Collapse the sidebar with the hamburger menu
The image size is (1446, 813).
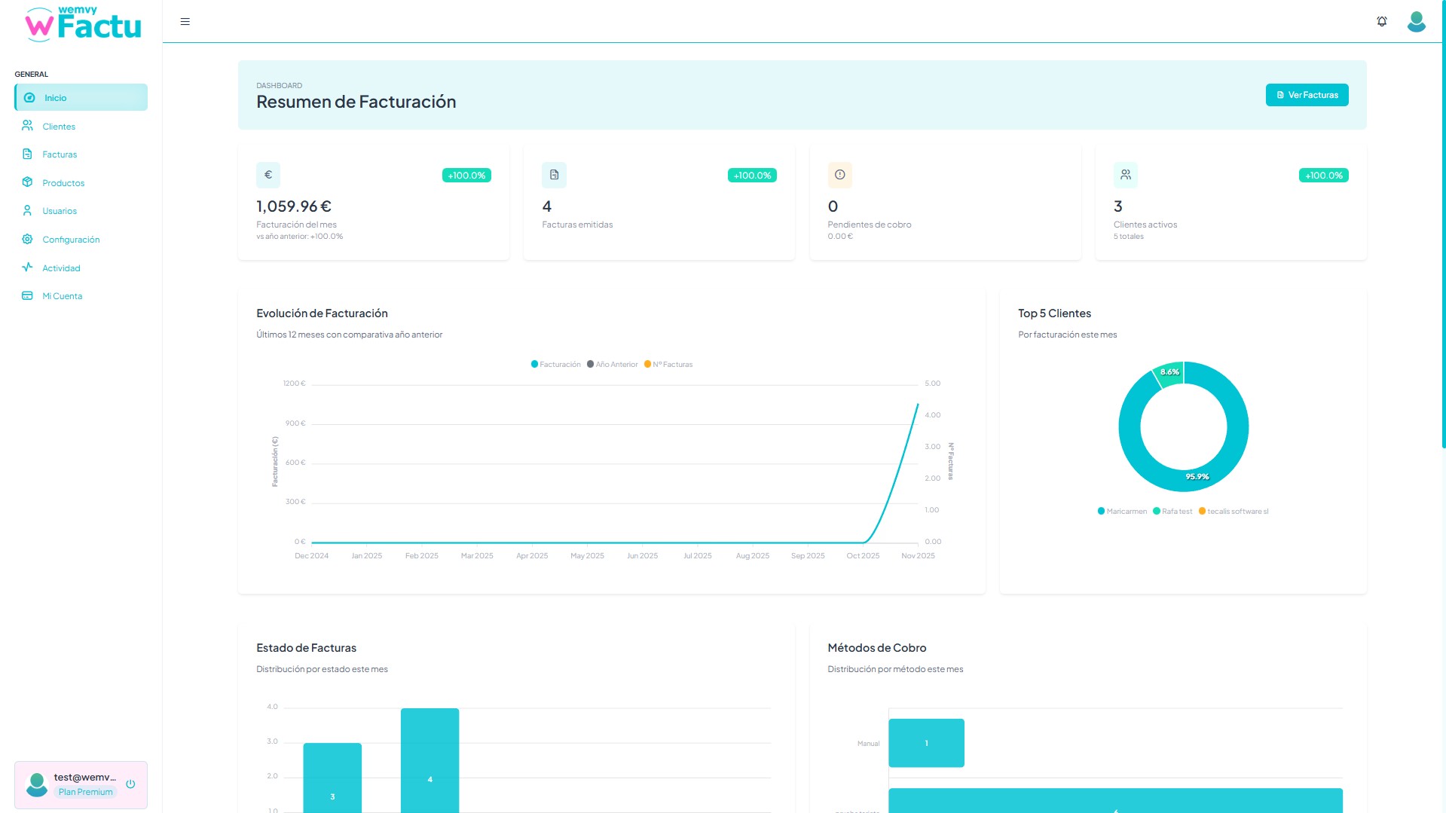tap(185, 21)
